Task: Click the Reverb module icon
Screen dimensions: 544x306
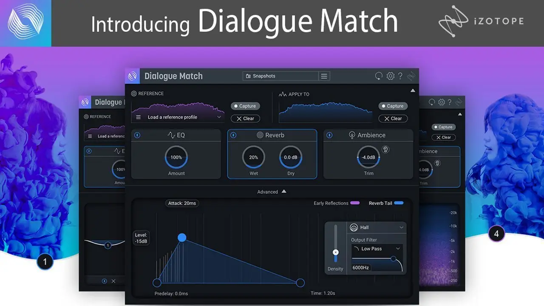Action: pos(260,135)
